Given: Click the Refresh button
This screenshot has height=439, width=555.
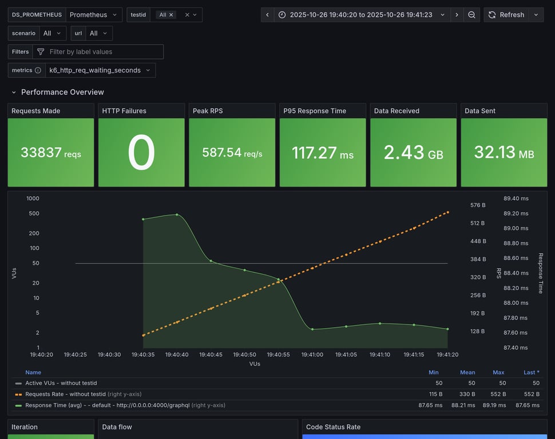Looking at the screenshot, I should pyautogui.click(x=506, y=15).
